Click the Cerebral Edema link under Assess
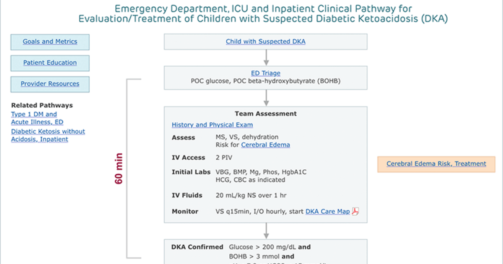The width and height of the screenshot is (503, 264). point(265,145)
